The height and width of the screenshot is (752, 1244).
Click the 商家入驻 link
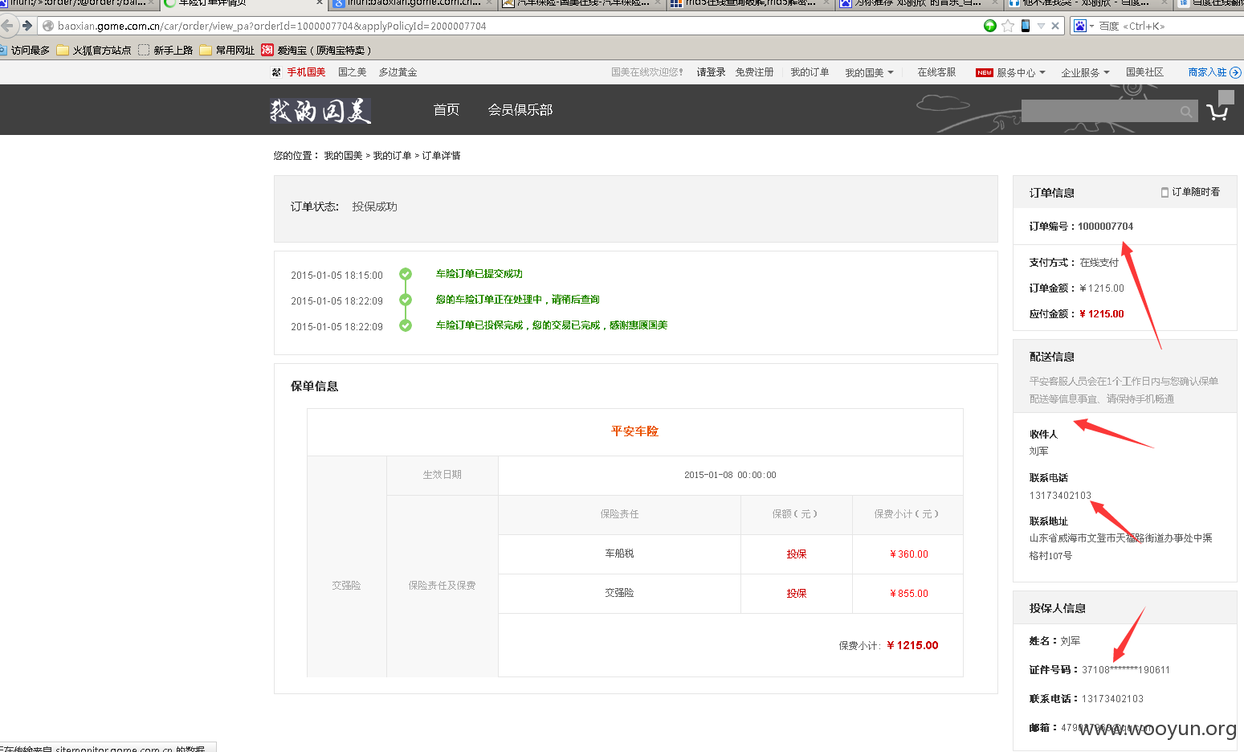1214,72
